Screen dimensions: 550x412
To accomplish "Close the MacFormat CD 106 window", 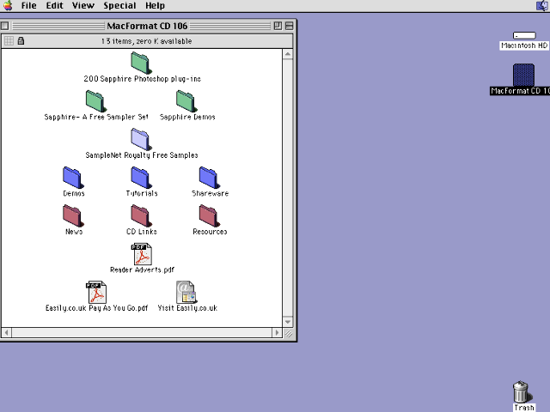I will point(4,26).
